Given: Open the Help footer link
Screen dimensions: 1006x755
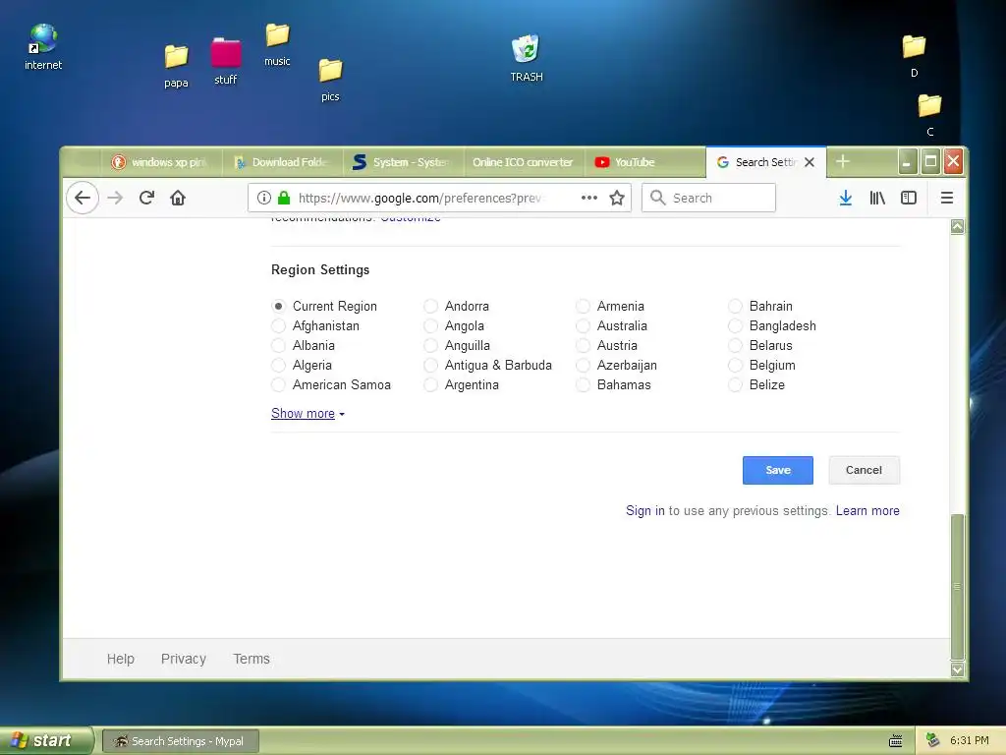Looking at the screenshot, I should [120, 659].
